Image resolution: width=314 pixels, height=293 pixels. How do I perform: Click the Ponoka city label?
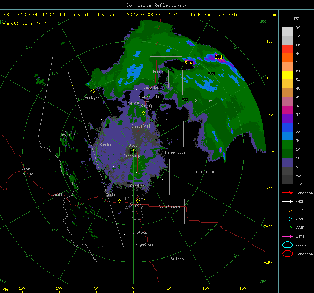pos(159,72)
